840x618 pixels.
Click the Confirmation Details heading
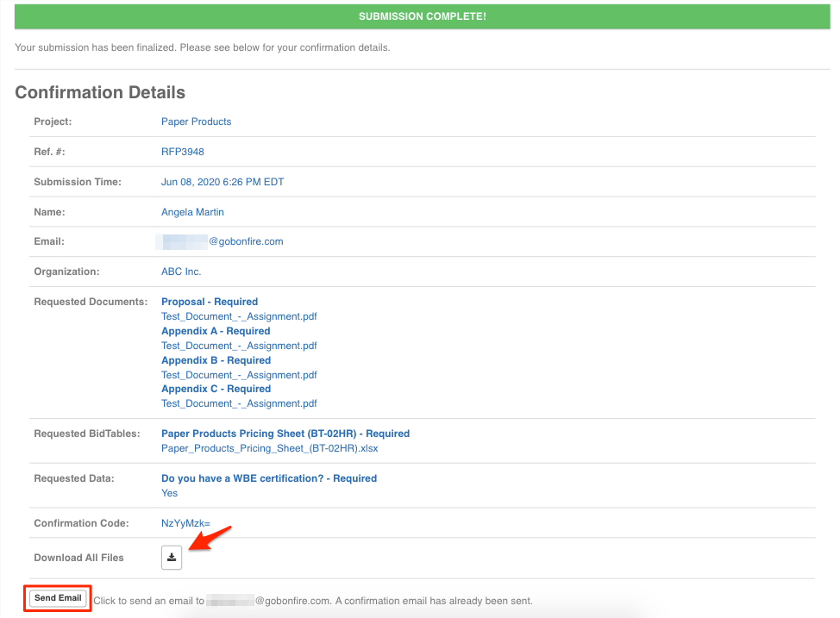coord(100,92)
